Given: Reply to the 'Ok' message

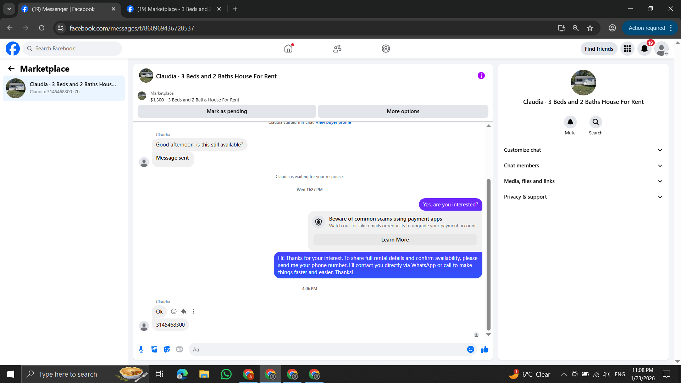Looking at the screenshot, I should 184,311.
